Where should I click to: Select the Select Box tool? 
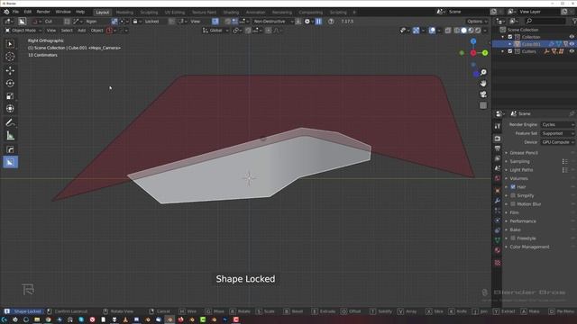click(x=10, y=44)
